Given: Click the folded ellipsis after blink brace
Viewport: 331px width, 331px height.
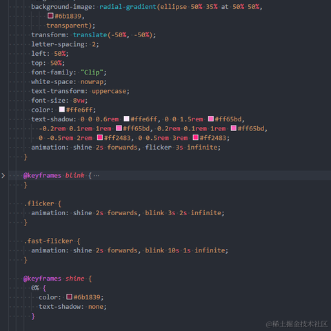Looking at the screenshot, I should [x=97, y=176].
